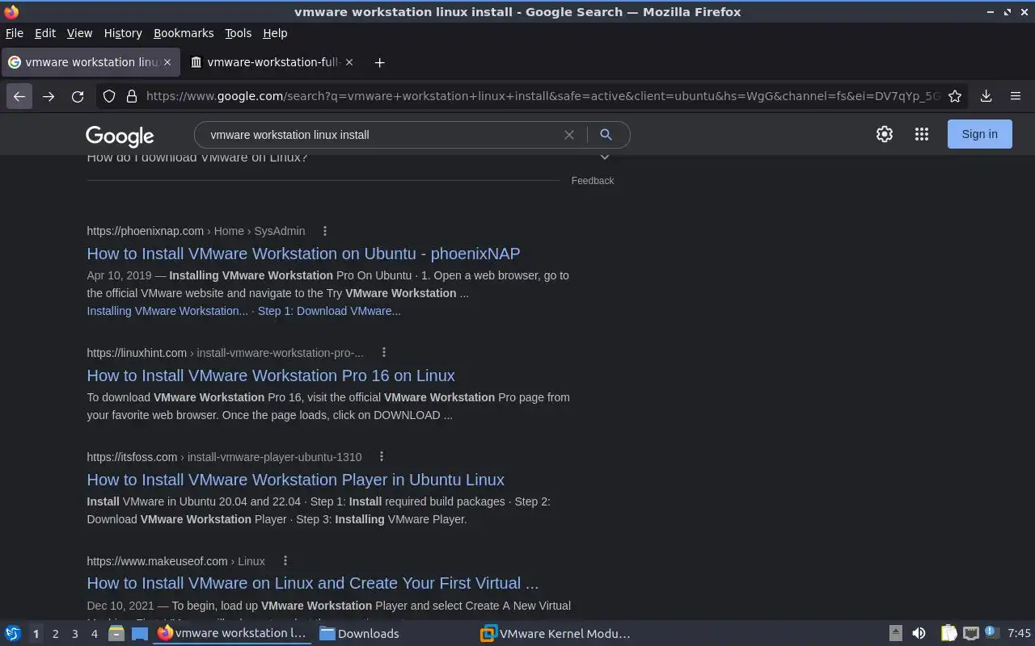Open Google quick settings gear
Image resolution: width=1035 pixels, height=646 pixels.
point(885,134)
